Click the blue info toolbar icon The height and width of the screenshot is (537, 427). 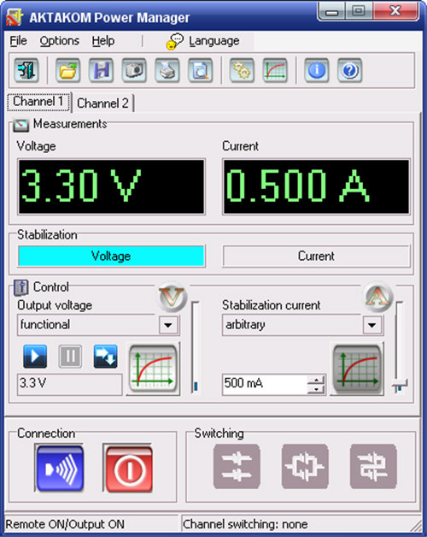(317, 70)
